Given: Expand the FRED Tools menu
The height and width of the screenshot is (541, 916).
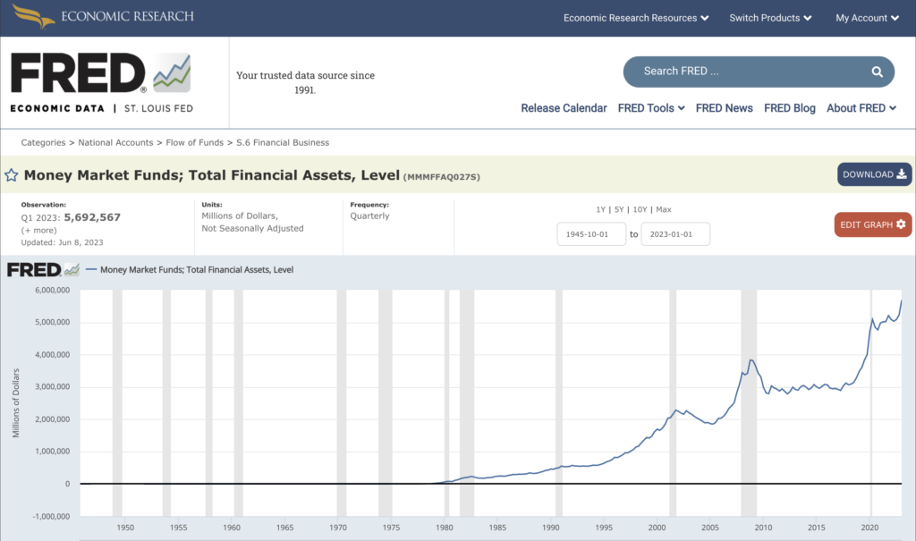Looking at the screenshot, I should point(651,108).
